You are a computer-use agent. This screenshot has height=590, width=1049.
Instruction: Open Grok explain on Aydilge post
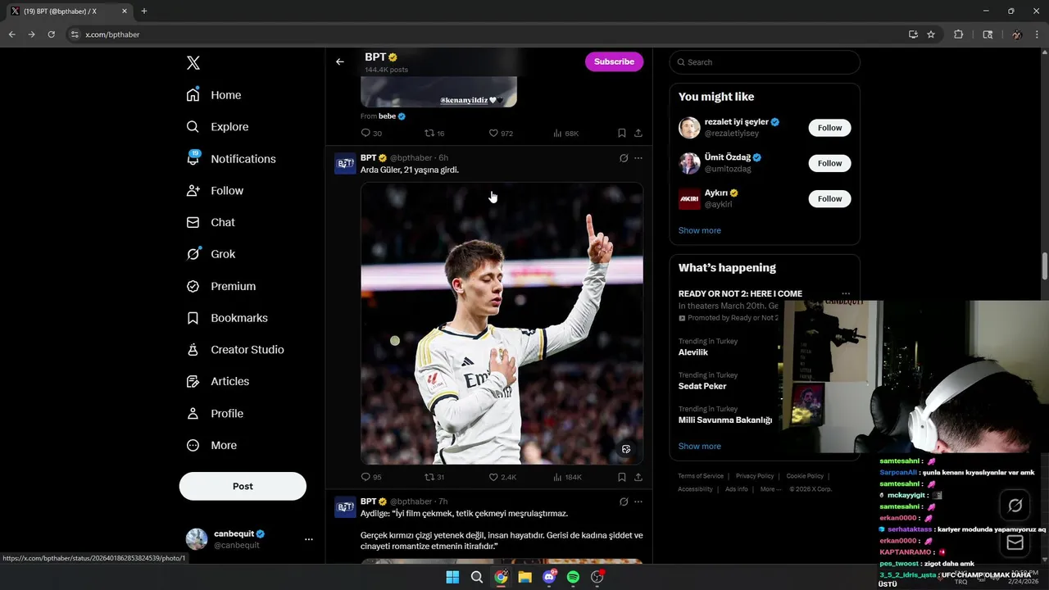[624, 501]
